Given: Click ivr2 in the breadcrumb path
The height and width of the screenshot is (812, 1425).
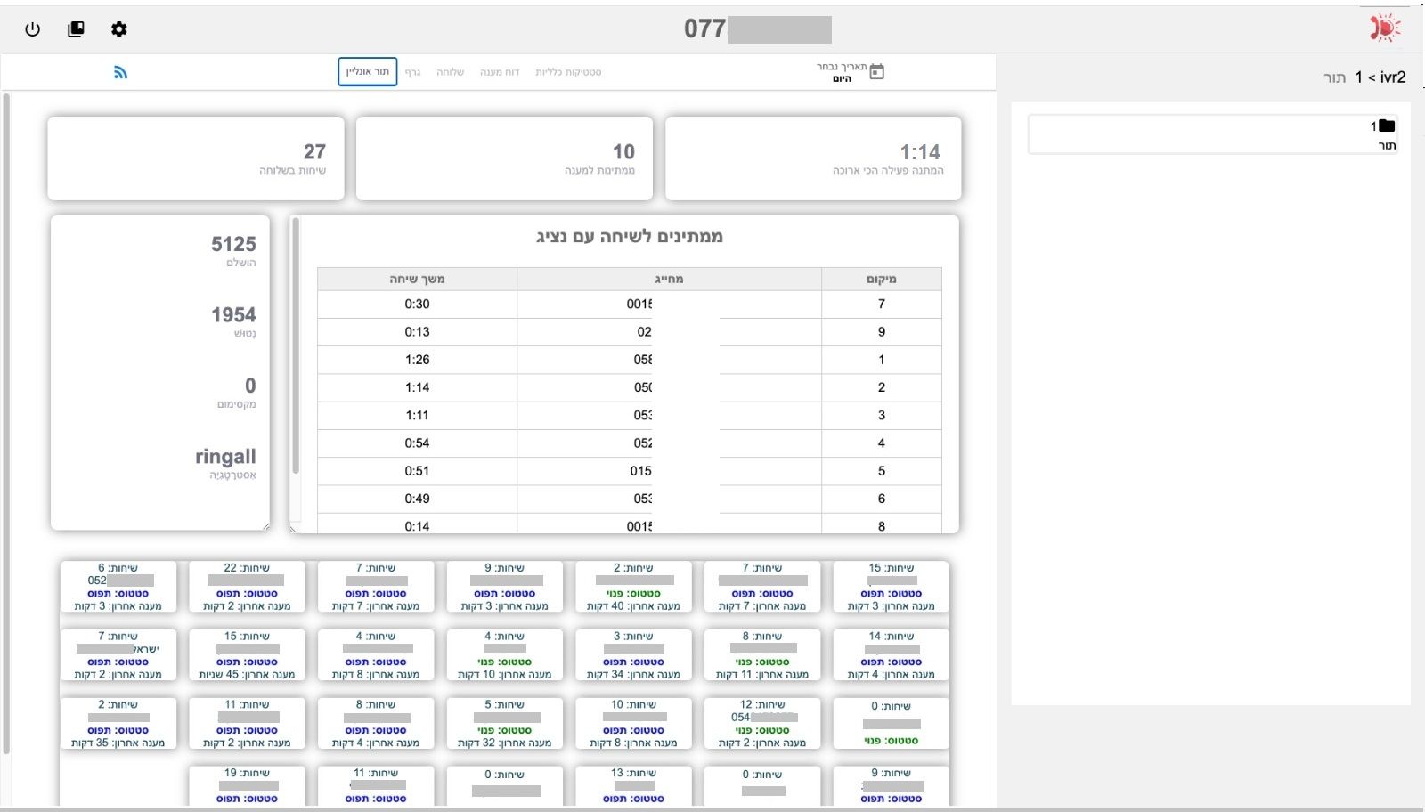Looking at the screenshot, I should coord(1393,77).
